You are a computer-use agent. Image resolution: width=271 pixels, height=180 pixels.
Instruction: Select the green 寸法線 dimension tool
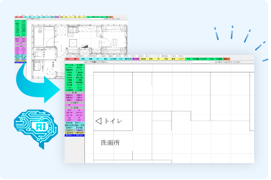(x=211, y=59)
